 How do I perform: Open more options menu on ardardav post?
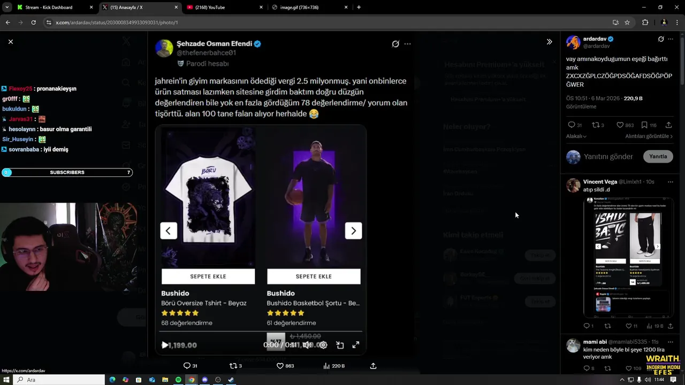pos(671,39)
